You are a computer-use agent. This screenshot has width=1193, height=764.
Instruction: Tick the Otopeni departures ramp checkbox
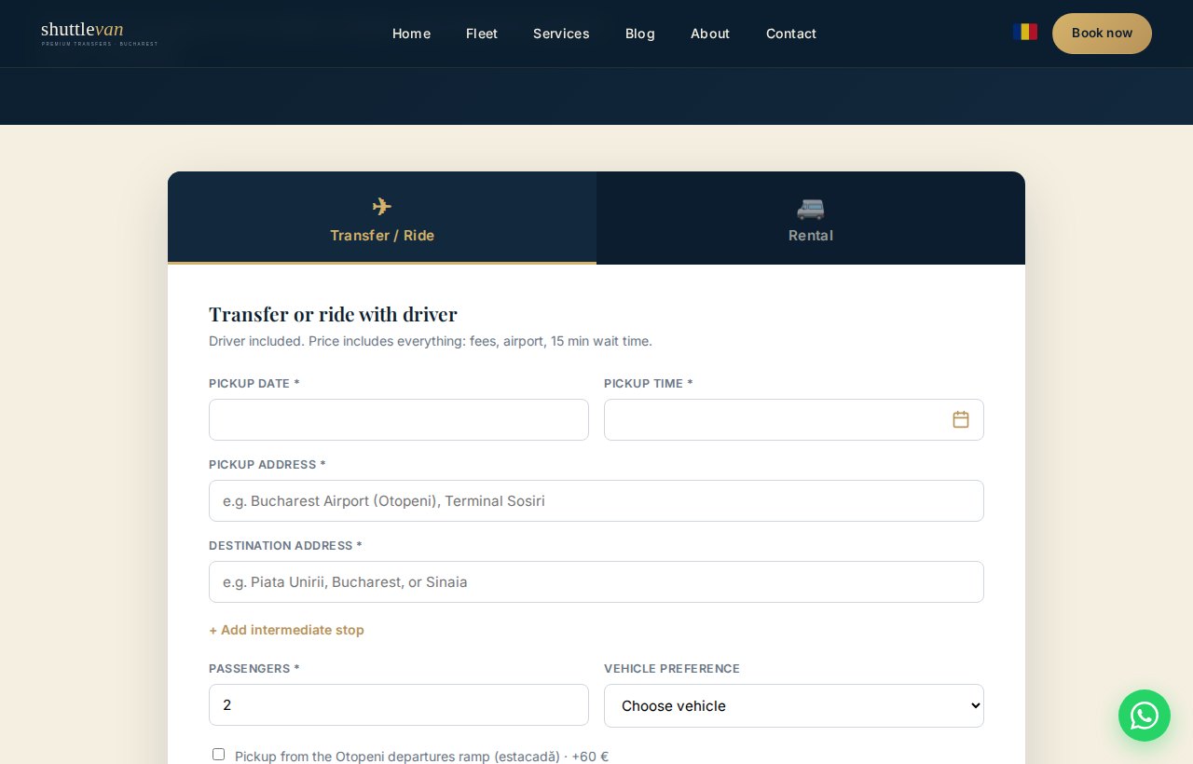(x=218, y=755)
